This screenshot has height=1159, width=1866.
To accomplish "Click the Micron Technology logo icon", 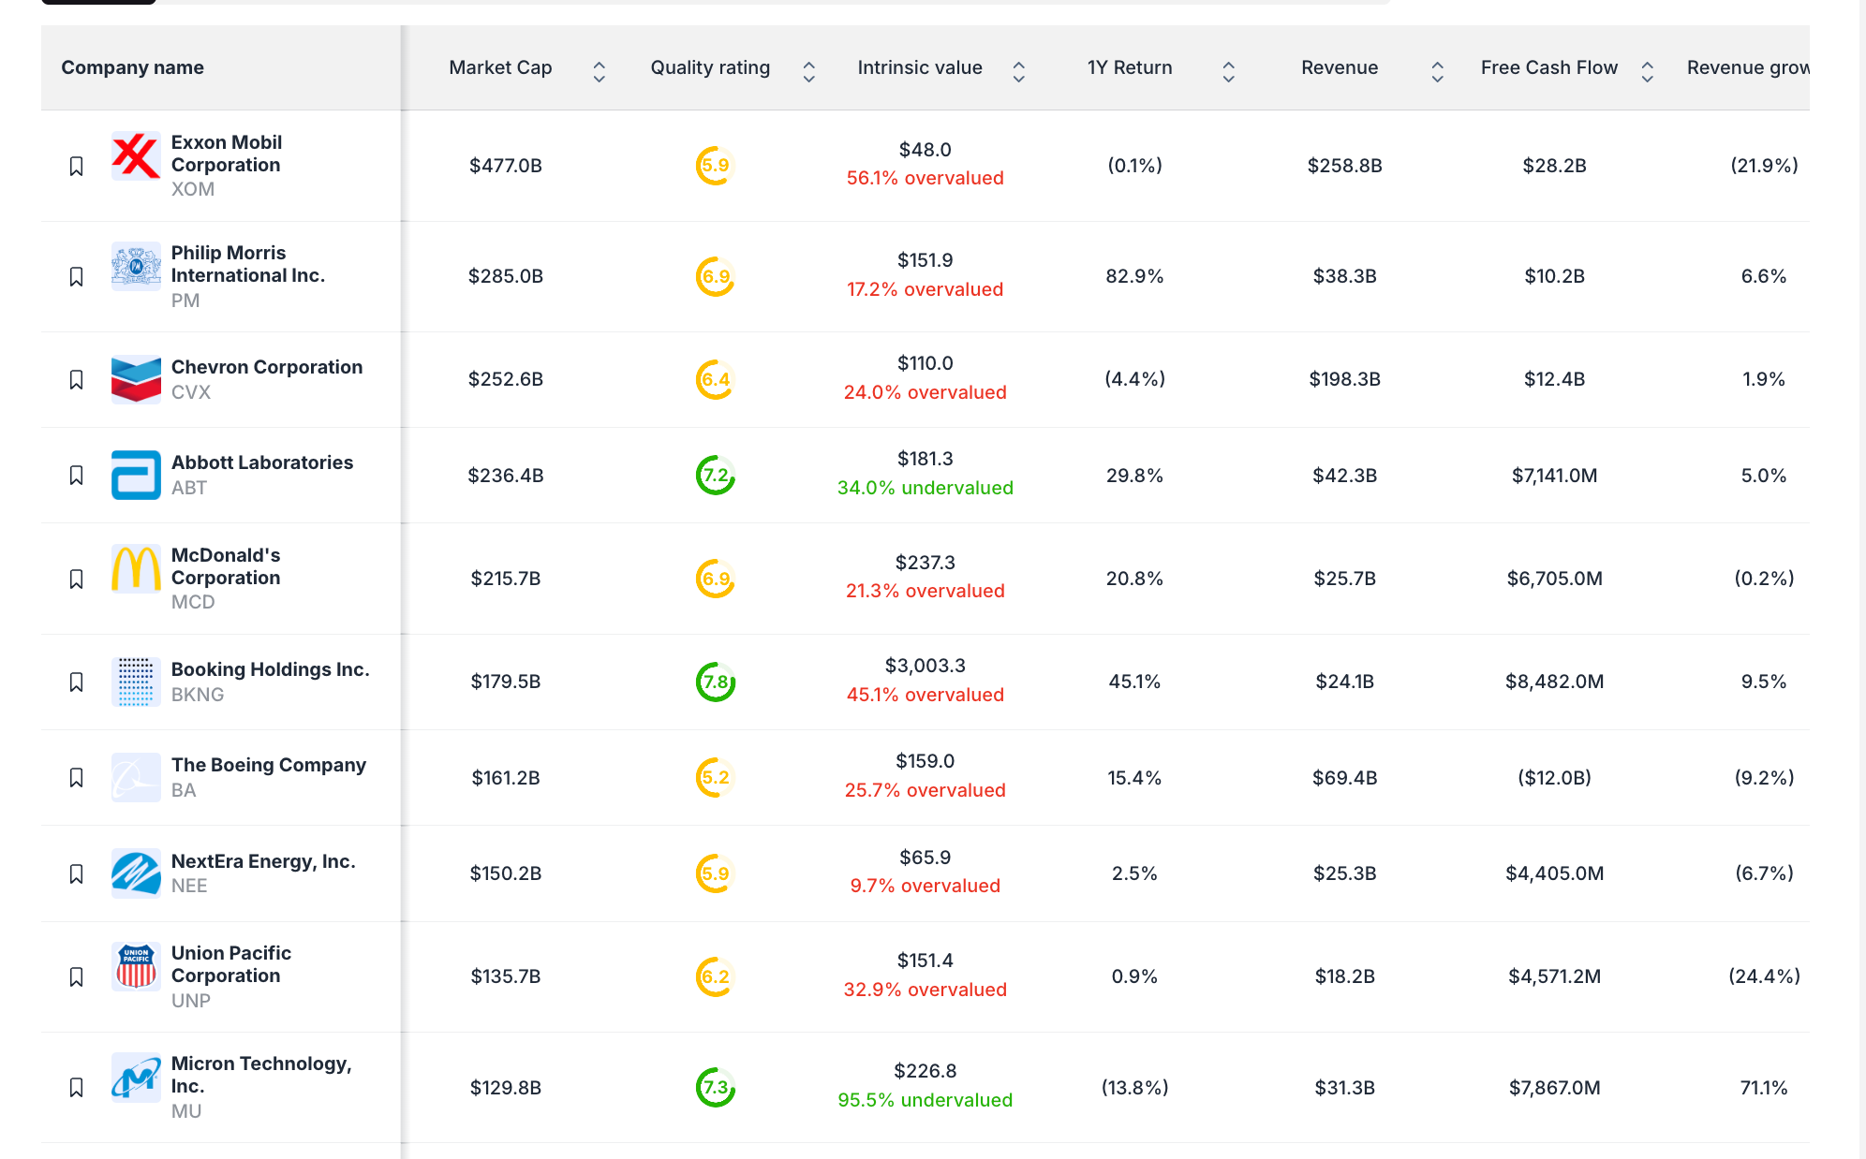I will pyautogui.click(x=136, y=1078).
